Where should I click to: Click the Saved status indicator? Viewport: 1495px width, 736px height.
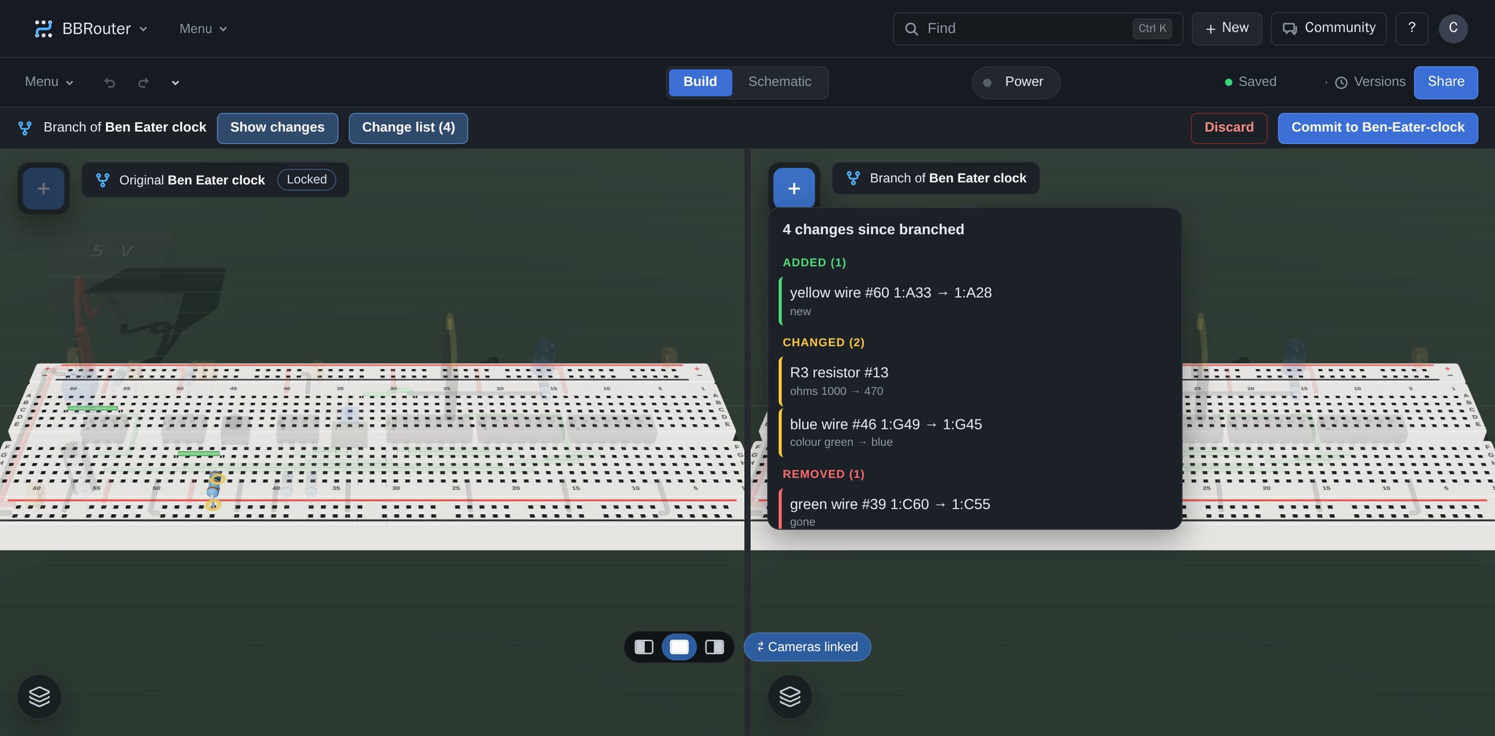(x=1250, y=82)
